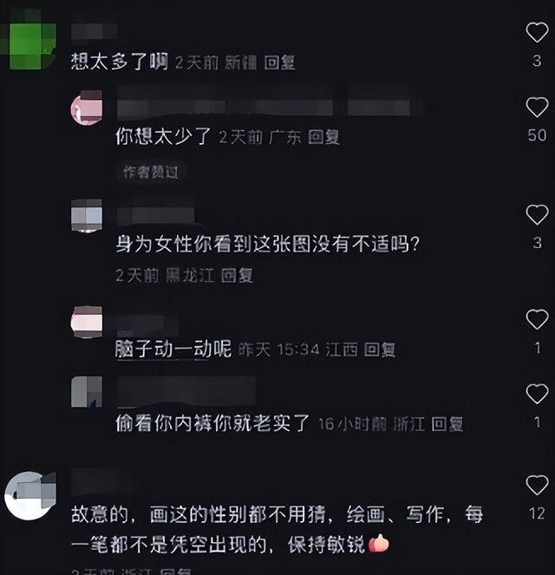Tap heart on 身为女性你看到这张图 comment
555x575 pixels.
point(537,214)
